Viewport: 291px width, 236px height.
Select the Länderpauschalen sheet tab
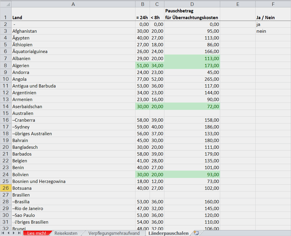[168, 233]
